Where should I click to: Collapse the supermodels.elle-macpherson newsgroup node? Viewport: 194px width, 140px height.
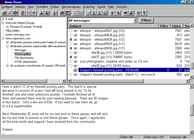pyautogui.click(x=7, y=46)
